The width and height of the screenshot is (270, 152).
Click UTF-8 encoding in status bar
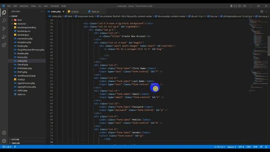[241, 147]
